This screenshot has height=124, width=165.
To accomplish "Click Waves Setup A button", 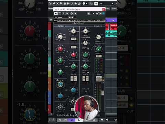I will pyautogui.click(x=91, y=21).
